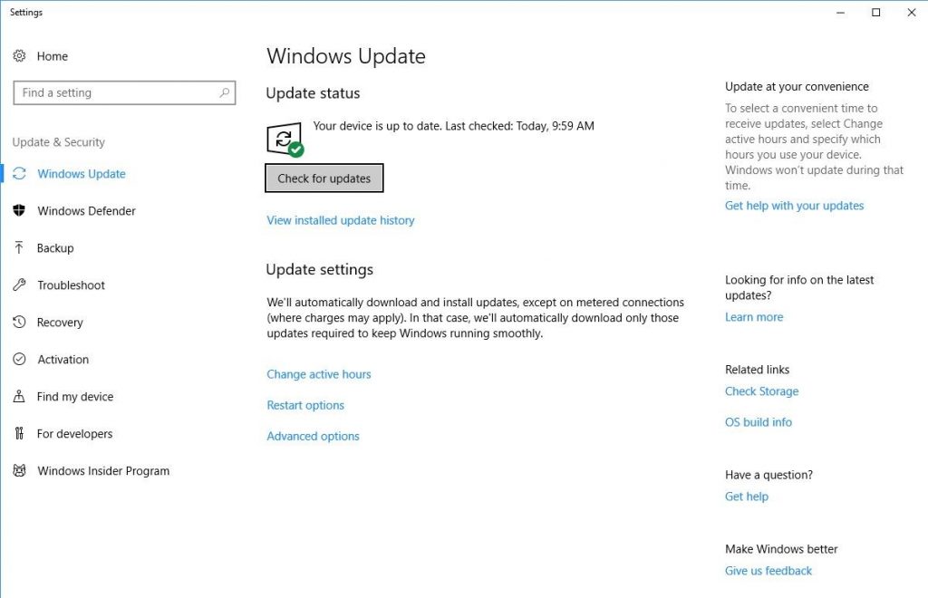This screenshot has width=928, height=598.
Task: Click the Activation checkmark circle icon
Action: (20, 359)
